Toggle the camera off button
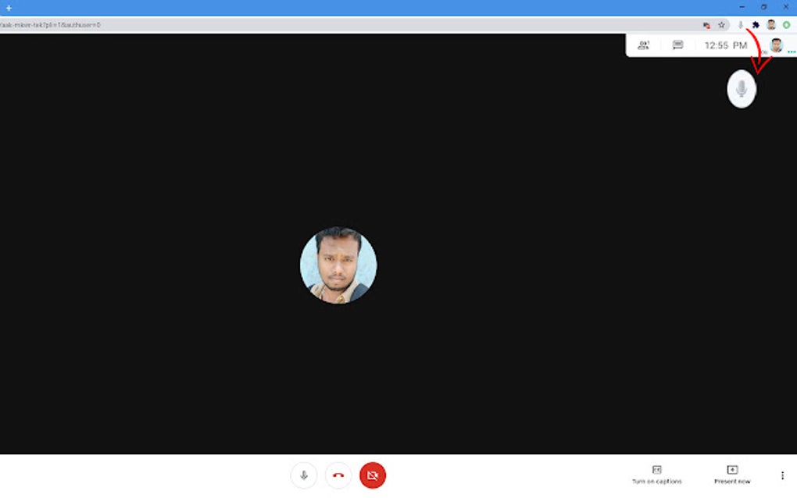 373,473
